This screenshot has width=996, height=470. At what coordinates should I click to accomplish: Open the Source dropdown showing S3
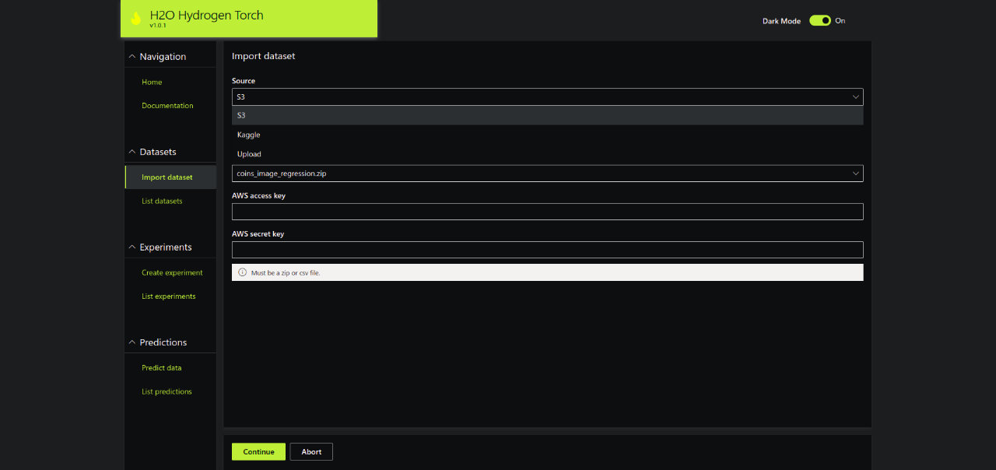coord(547,97)
